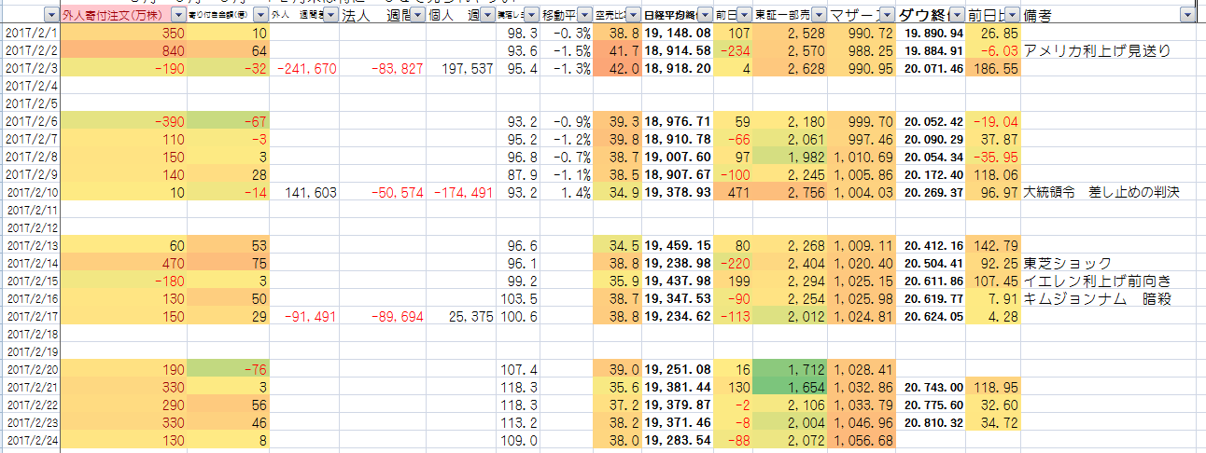Open the date column filter dropdown

coord(50,15)
